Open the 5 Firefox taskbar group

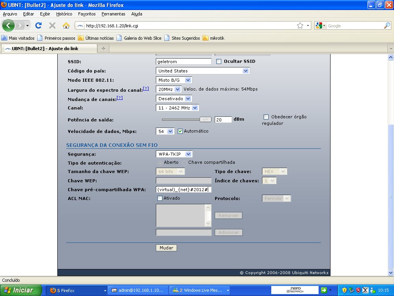[77, 290]
